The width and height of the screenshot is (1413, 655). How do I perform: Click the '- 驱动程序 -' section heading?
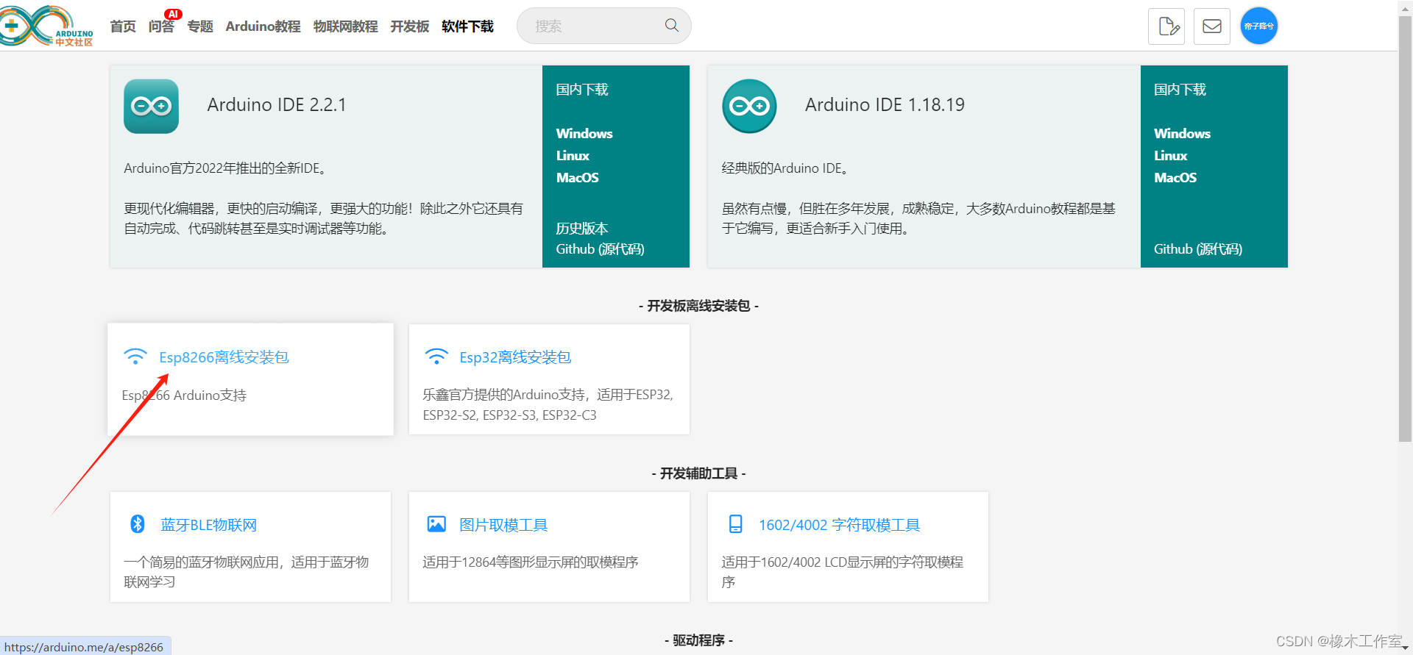point(698,640)
